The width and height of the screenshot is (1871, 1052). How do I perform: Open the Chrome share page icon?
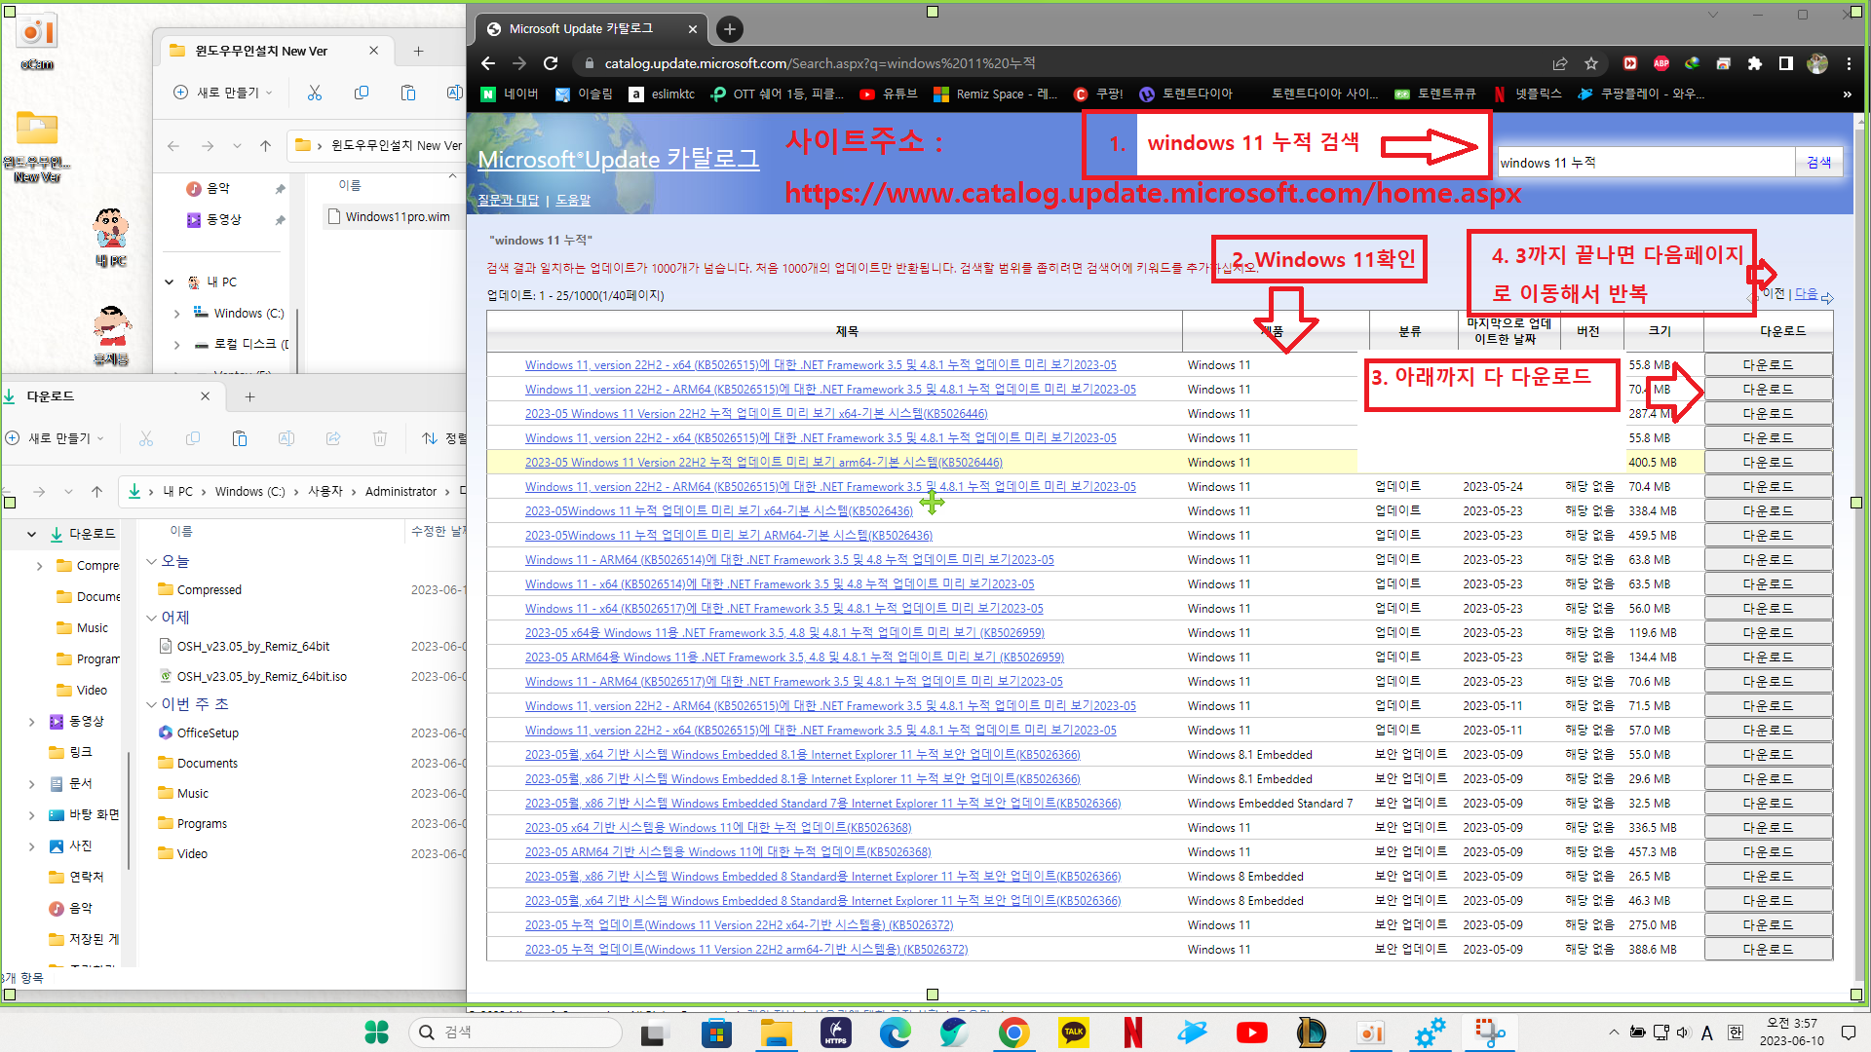pos(1560,63)
